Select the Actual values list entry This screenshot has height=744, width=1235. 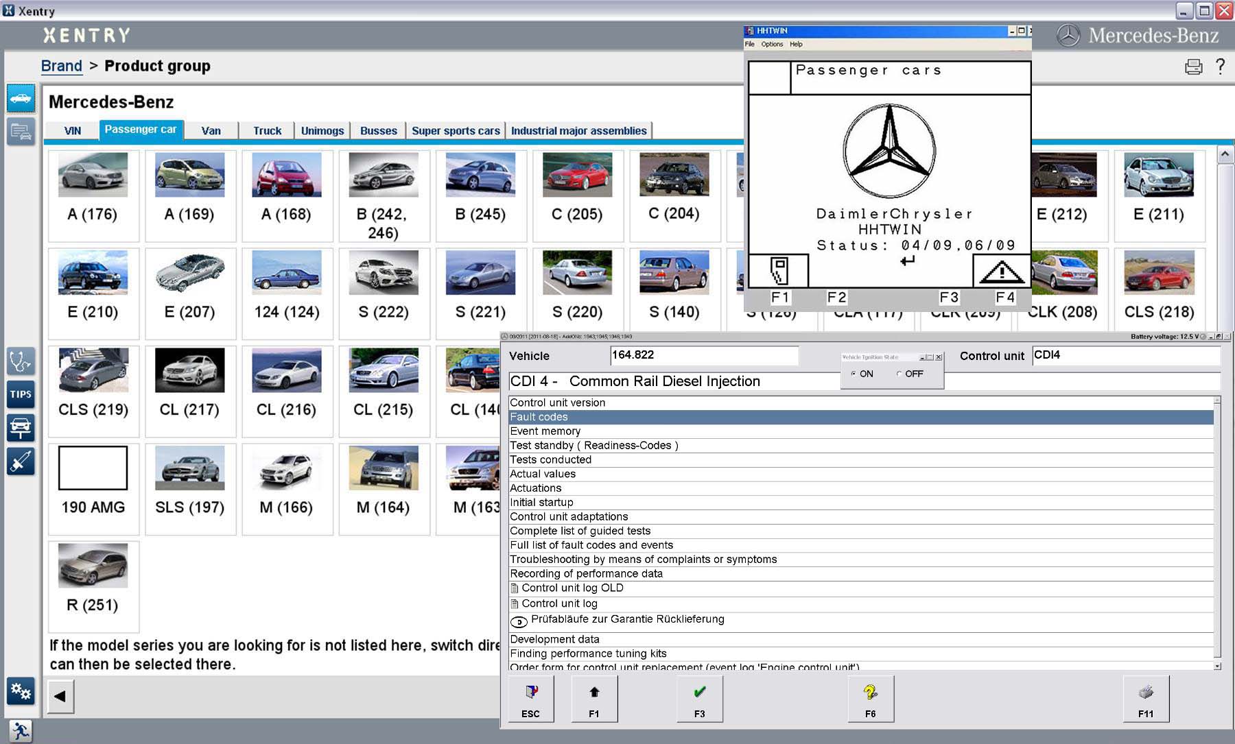(x=543, y=474)
